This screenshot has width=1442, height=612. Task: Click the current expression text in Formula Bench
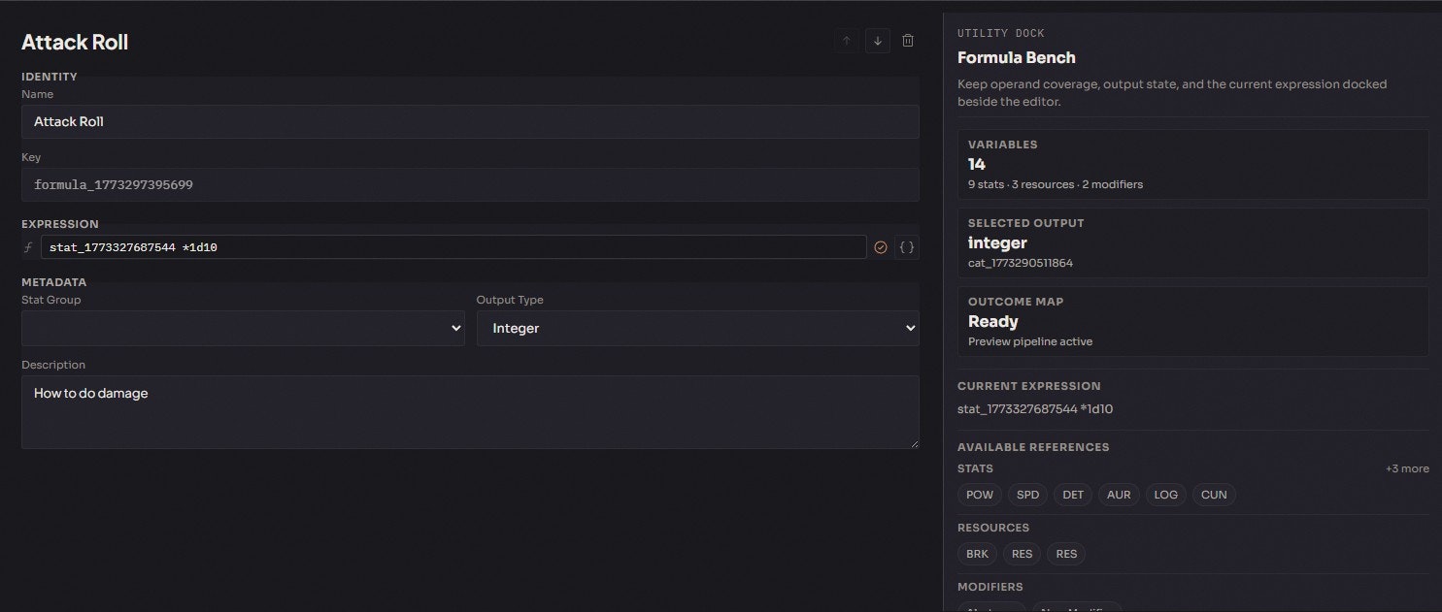point(1035,409)
